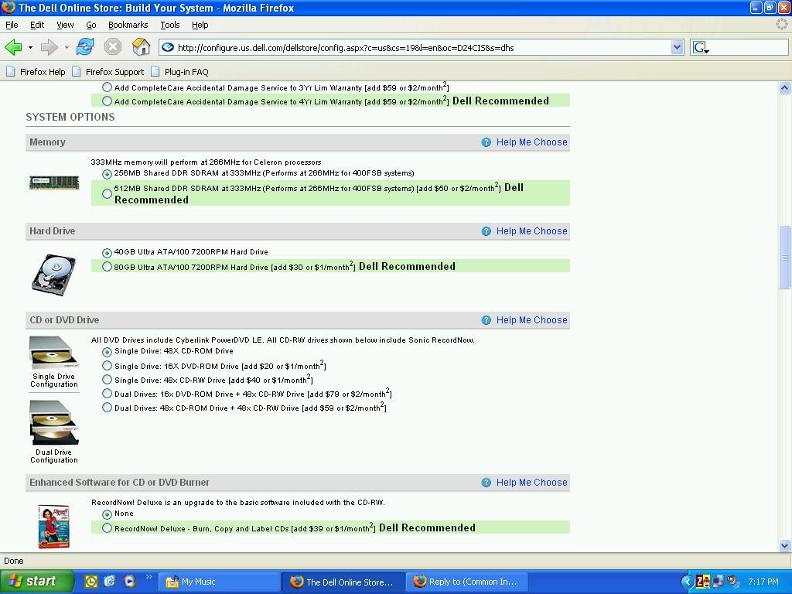Screen dimensions: 792x594
Task: Click the Google search engine icon
Action: pyautogui.click(x=699, y=47)
